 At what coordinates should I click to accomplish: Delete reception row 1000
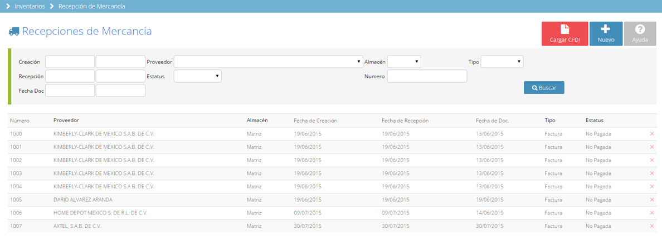[652, 134]
